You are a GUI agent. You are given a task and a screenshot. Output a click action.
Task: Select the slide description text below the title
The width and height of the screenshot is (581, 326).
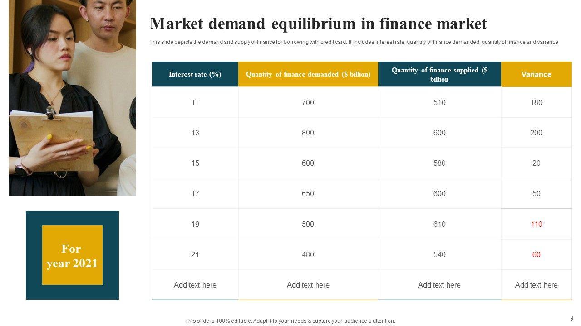[354, 42]
